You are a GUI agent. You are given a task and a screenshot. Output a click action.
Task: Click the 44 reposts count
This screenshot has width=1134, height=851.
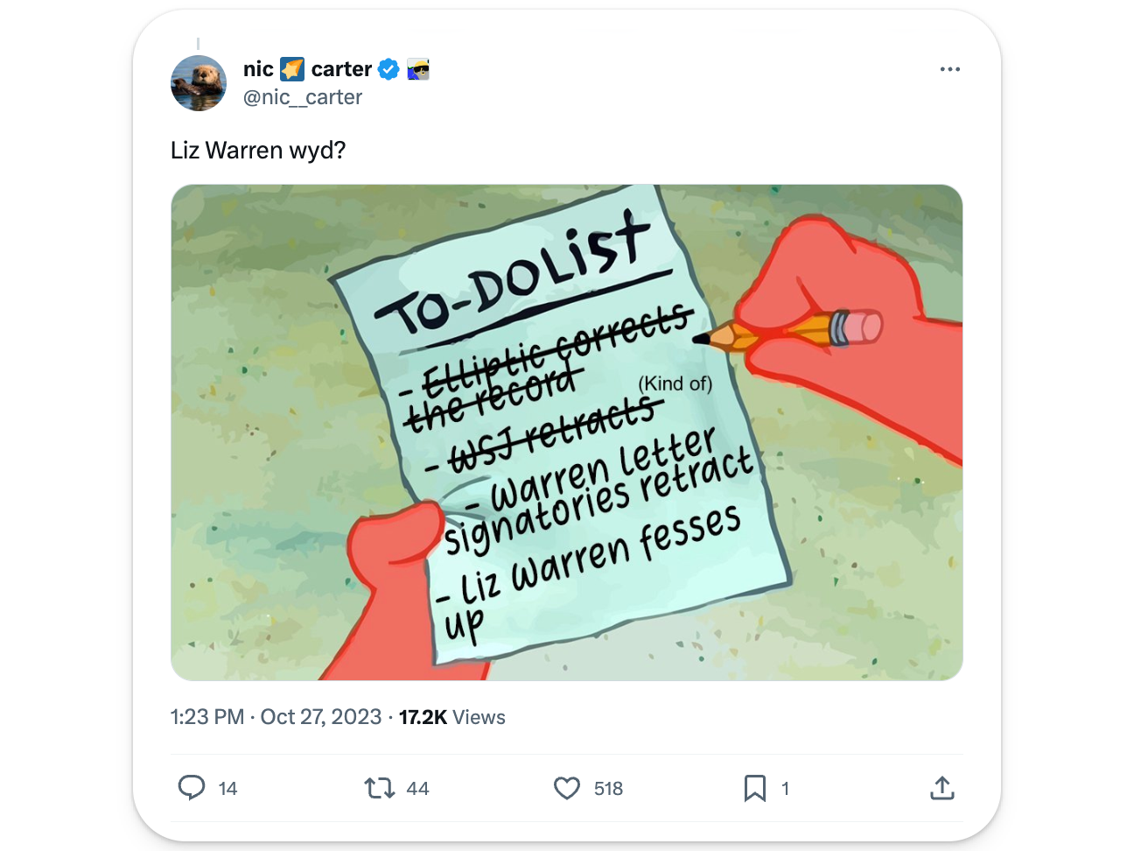tap(418, 789)
